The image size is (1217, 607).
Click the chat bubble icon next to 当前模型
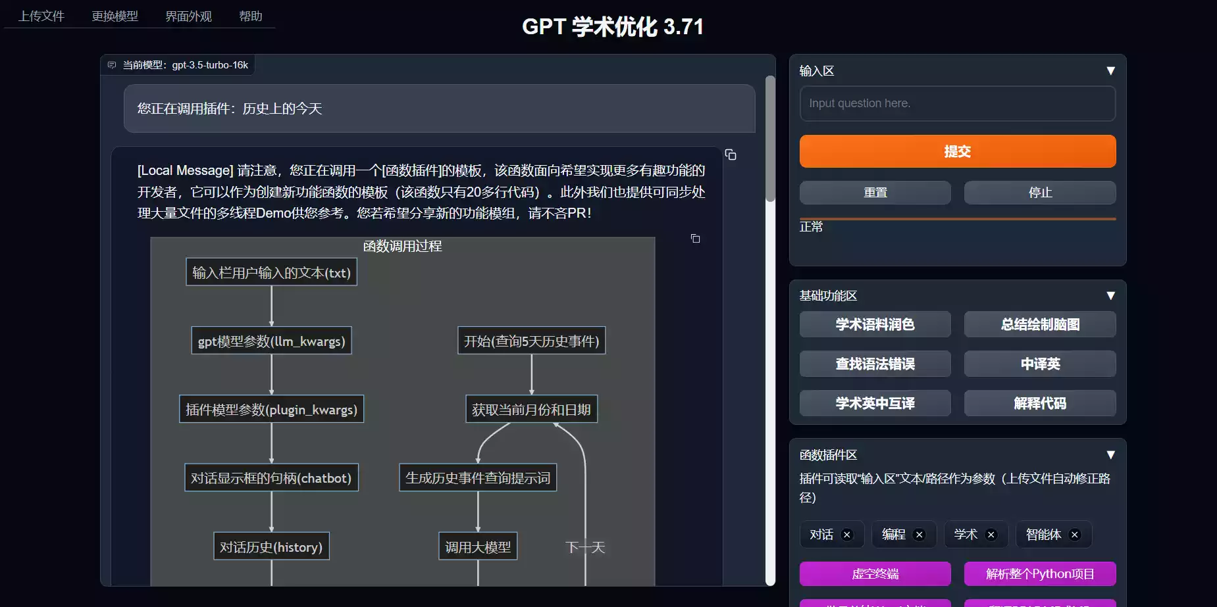pos(111,64)
